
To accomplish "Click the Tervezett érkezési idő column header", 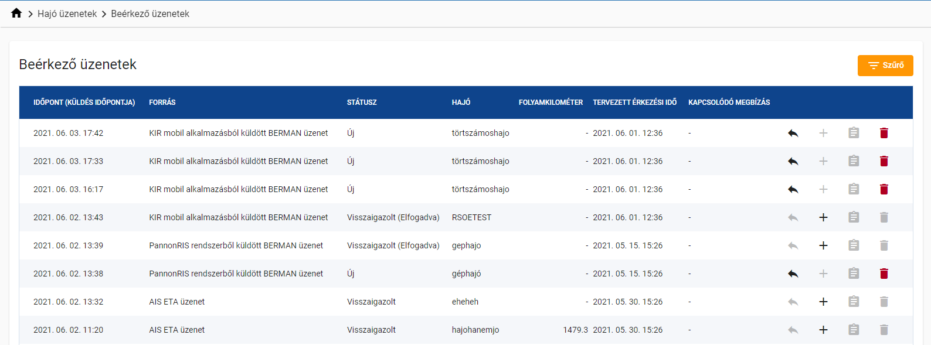I will pyautogui.click(x=634, y=103).
